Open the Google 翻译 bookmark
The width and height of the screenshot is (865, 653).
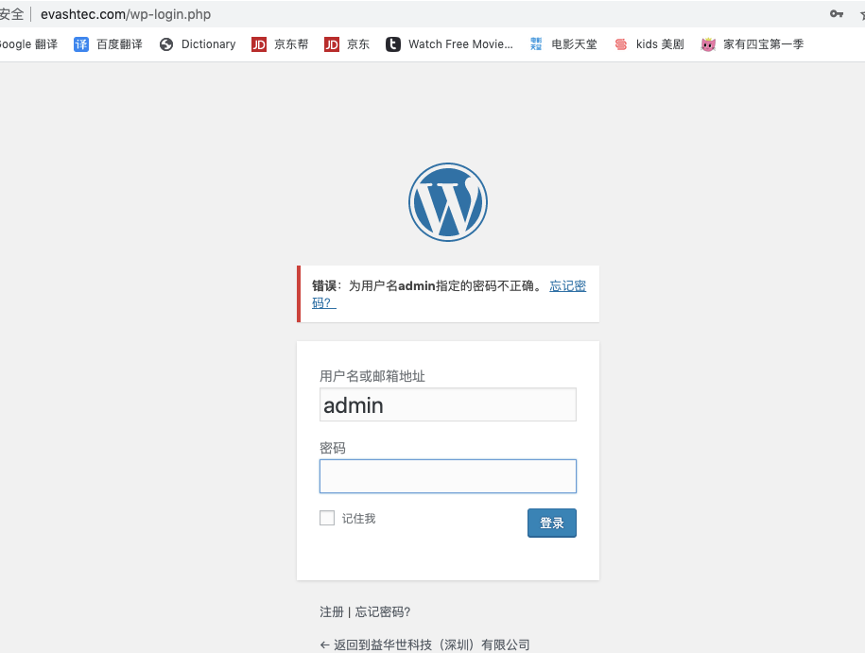(28, 44)
